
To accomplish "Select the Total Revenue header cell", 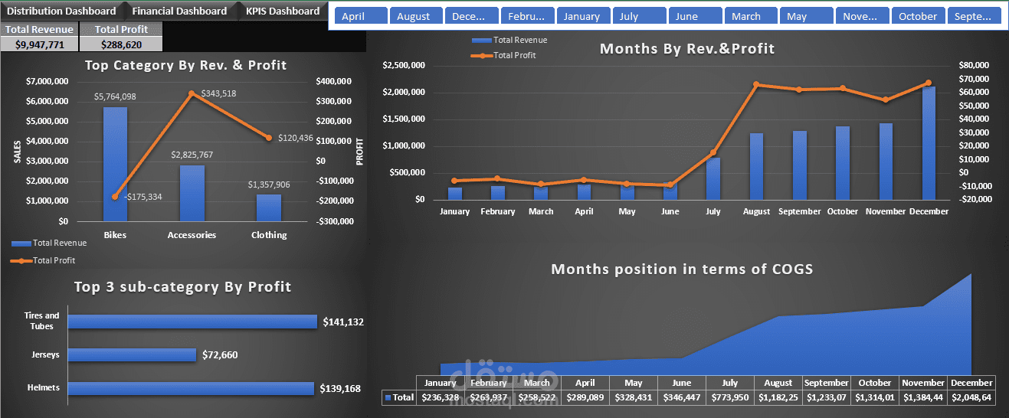I will click(x=40, y=29).
